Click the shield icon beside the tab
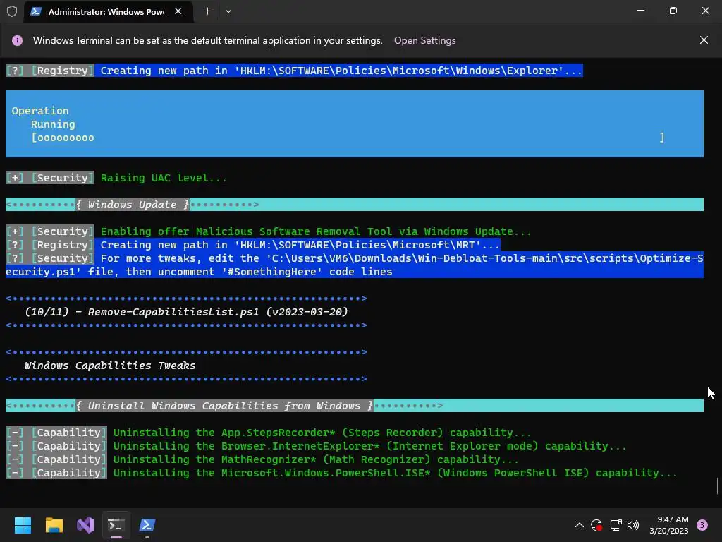722x542 pixels. pyautogui.click(x=12, y=11)
